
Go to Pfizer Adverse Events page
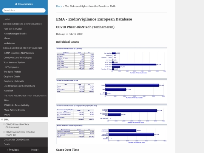(14, 110)
